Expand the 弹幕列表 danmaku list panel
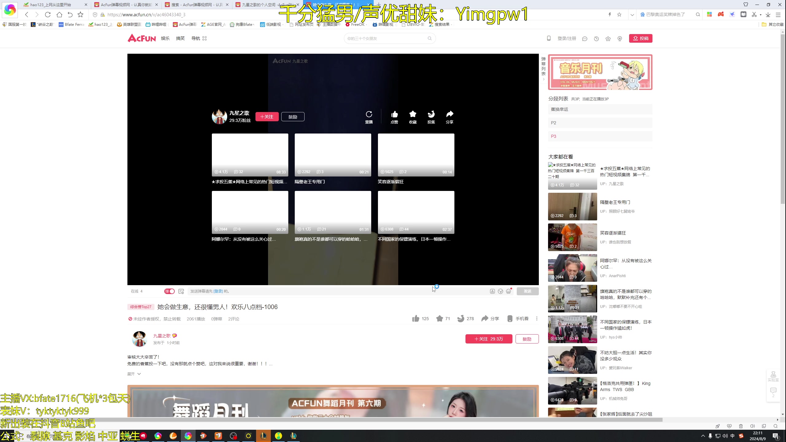Image resolution: width=786 pixels, height=442 pixels. 543,69
